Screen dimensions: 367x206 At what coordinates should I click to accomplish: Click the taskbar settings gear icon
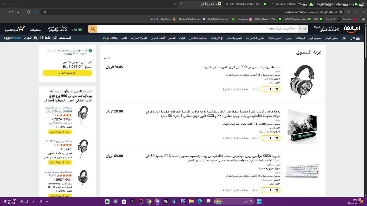[116, 201]
